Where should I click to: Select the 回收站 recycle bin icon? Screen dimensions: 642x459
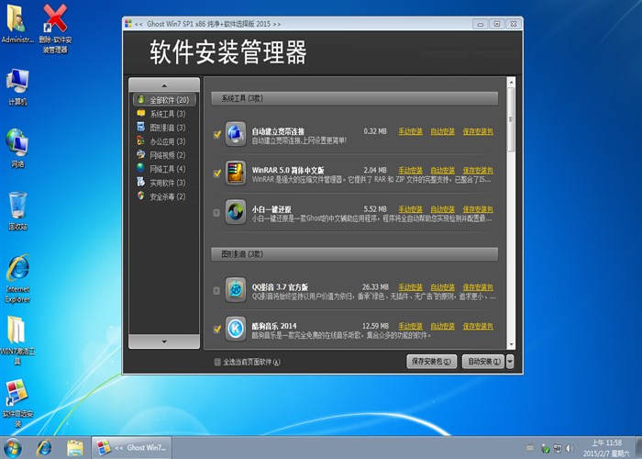[17, 210]
